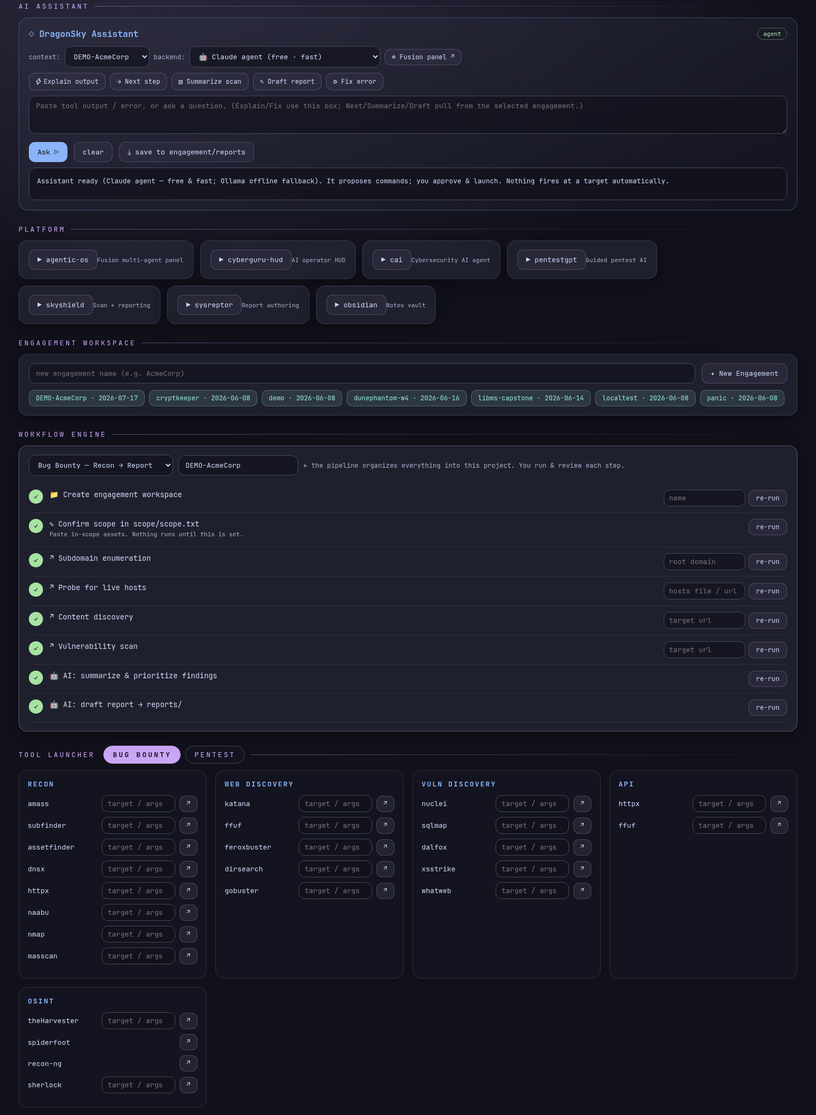Re-run the AI draft report step
This screenshot has height=1115, width=816.
click(768, 708)
